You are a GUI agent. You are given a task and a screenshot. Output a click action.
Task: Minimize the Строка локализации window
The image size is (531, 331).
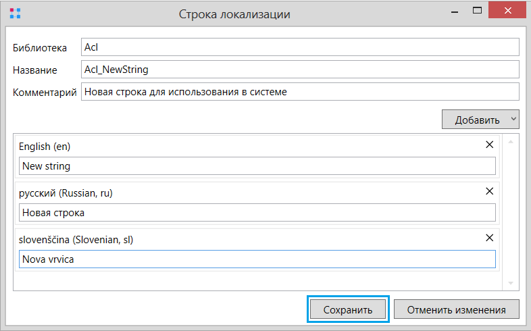pos(455,11)
